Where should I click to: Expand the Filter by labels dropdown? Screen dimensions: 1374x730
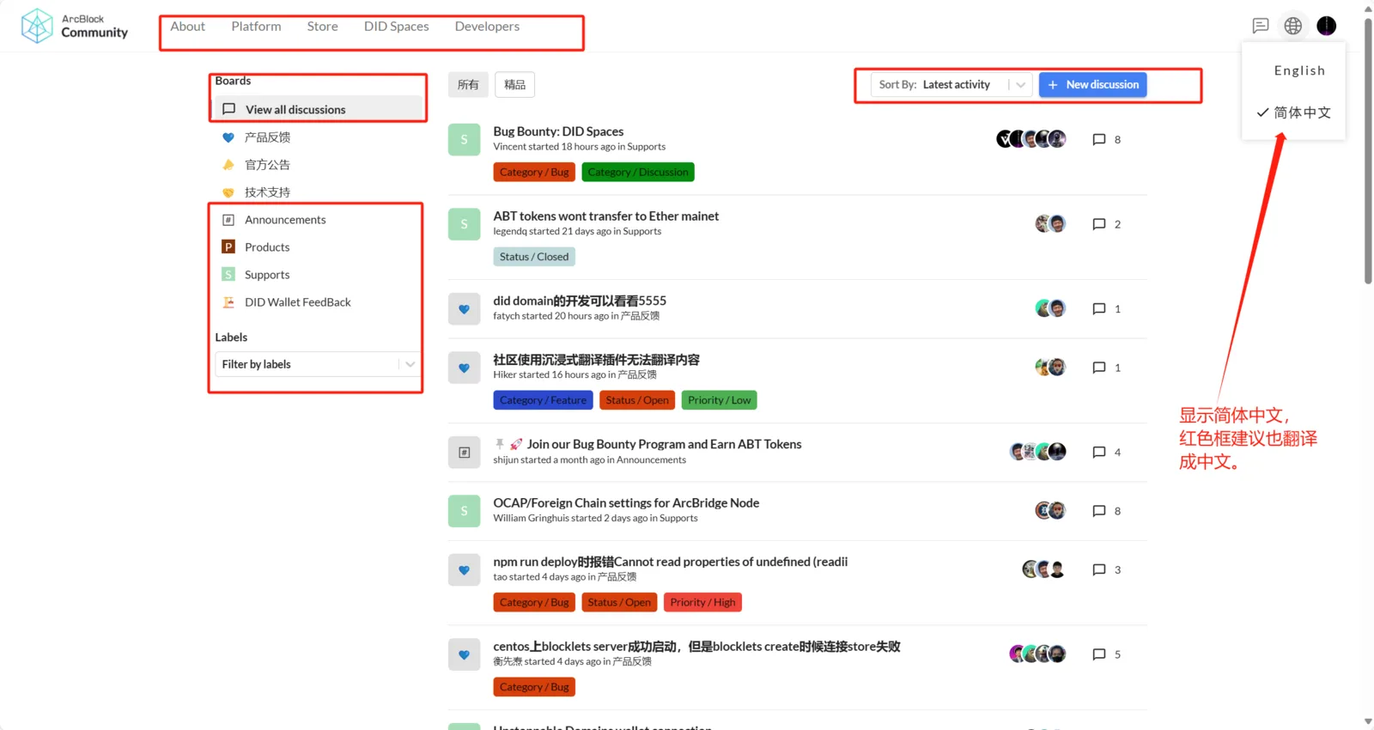pos(318,364)
